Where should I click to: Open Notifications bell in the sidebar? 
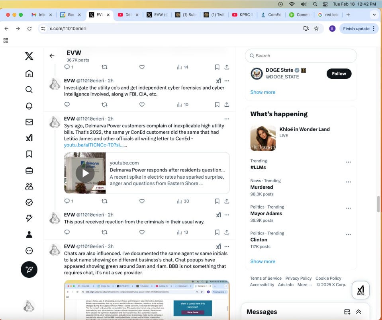(x=29, y=106)
